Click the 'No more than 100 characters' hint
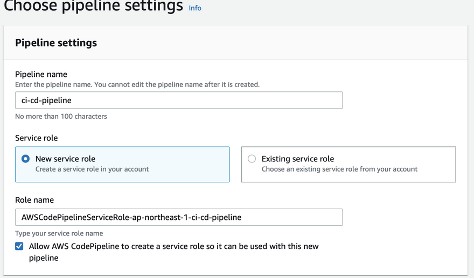The image size is (474, 278). pos(61,116)
